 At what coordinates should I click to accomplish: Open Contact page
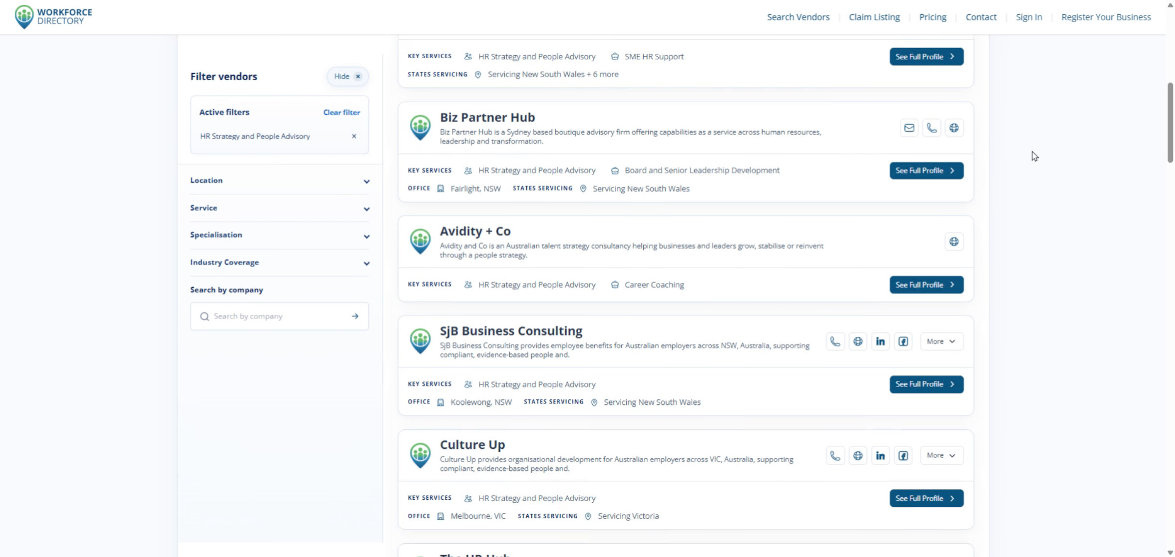[x=981, y=17]
